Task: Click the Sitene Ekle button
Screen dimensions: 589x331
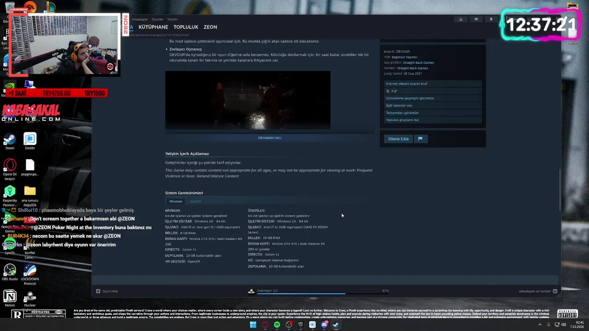Action: click(x=398, y=138)
